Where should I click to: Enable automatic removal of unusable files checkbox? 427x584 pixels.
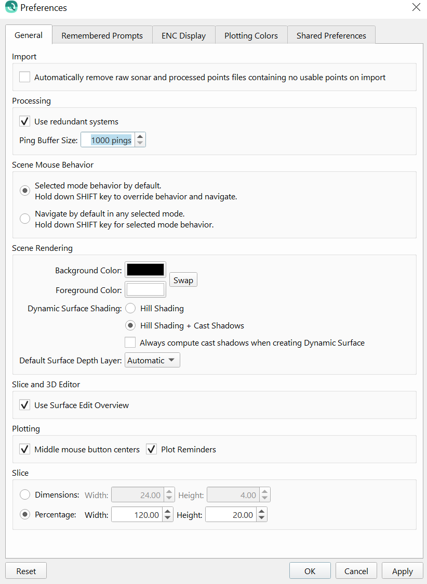[24, 77]
